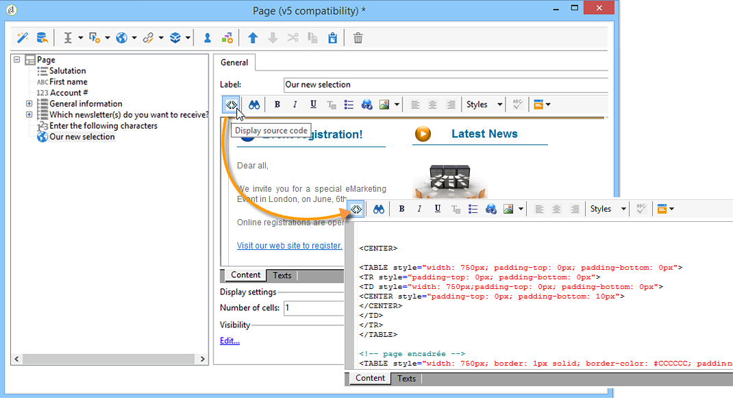Expand the General information tree node

click(x=29, y=104)
